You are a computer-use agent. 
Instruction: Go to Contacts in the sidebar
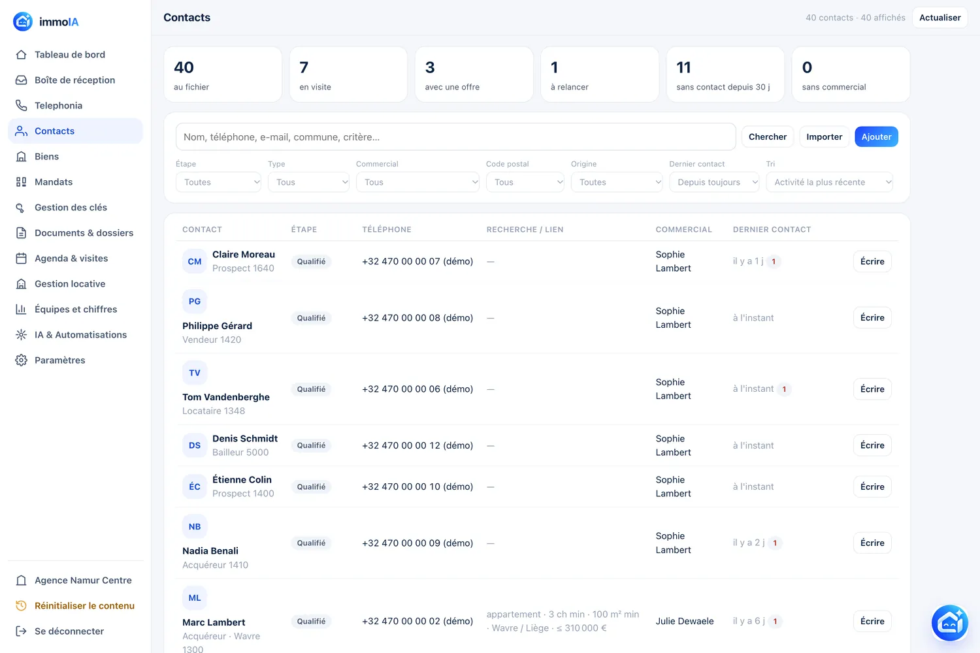[x=75, y=131]
